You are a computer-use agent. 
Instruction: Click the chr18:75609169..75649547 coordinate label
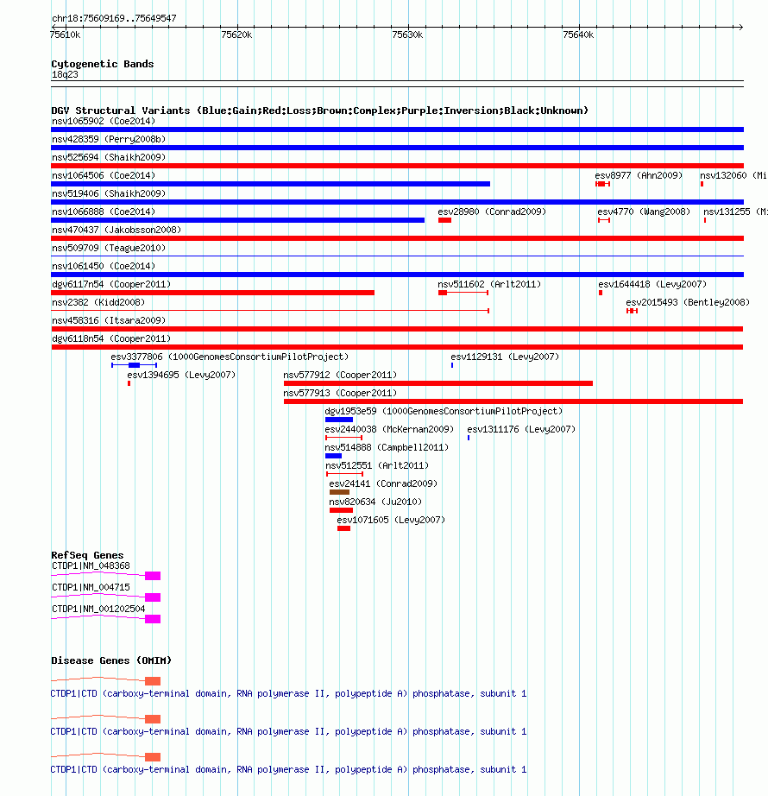[x=114, y=18]
